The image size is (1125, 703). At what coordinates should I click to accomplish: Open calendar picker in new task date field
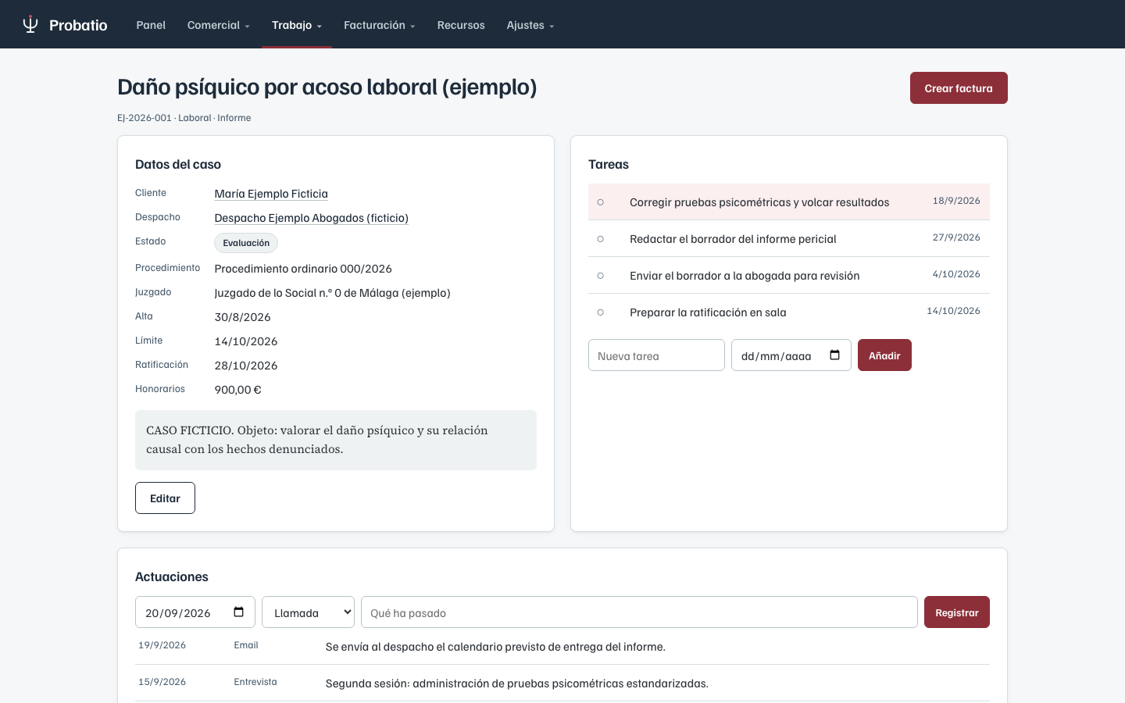[834, 355]
